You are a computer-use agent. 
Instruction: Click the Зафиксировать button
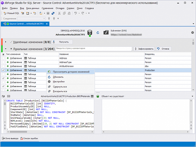point(144,49)
